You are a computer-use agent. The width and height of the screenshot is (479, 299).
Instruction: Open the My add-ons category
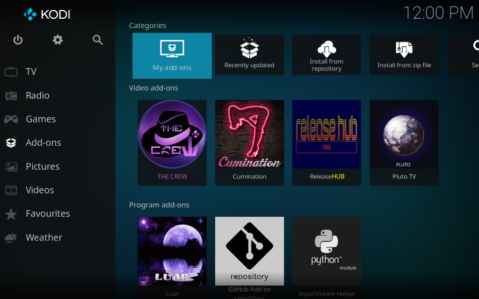(172, 56)
